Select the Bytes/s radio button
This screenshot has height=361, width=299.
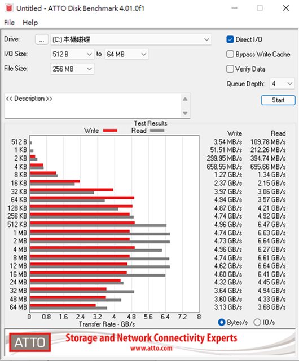[x=222, y=322]
